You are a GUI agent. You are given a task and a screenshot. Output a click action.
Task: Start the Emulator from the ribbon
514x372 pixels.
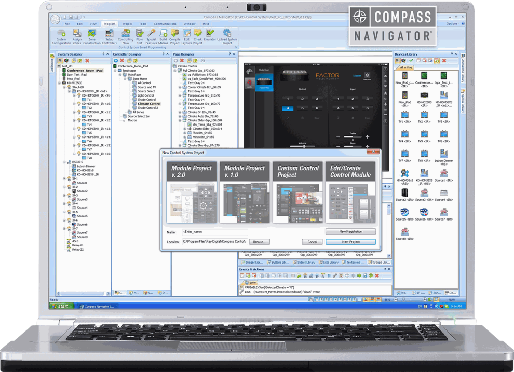click(210, 34)
